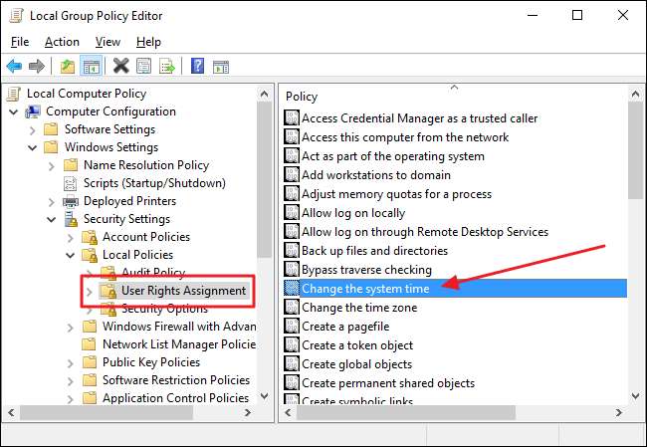This screenshot has width=647, height=447.
Task: Select 'Add workstations to domain' policy
Action: click(376, 175)
